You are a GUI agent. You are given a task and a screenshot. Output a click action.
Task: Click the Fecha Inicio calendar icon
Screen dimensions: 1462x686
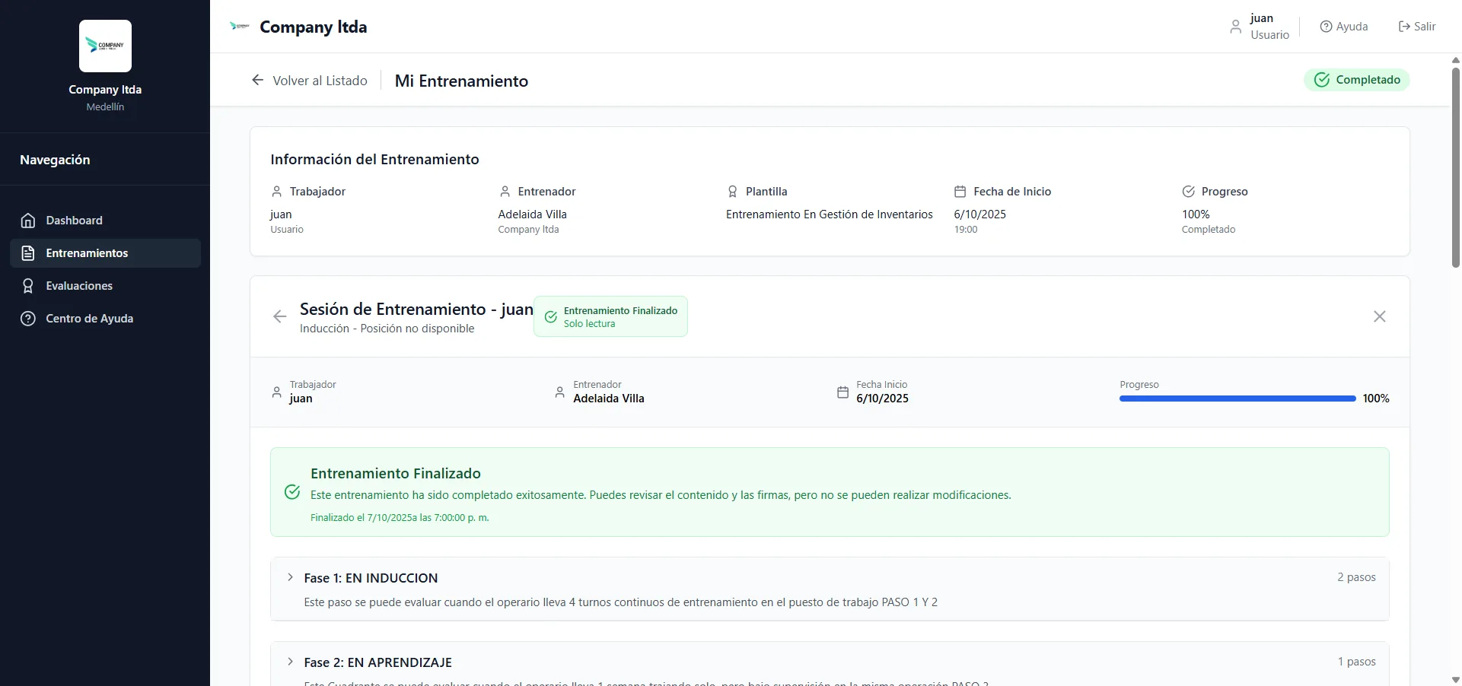tap(842, 392)
